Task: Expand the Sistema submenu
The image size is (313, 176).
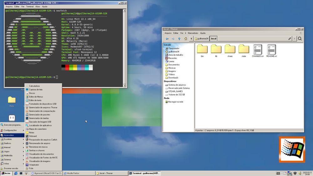Action: (12, 159)
